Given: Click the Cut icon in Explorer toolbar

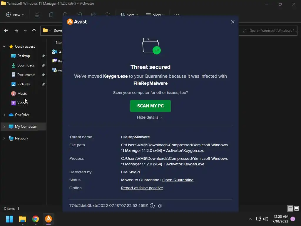Looking at the screenshot, I should coord(37,15).
